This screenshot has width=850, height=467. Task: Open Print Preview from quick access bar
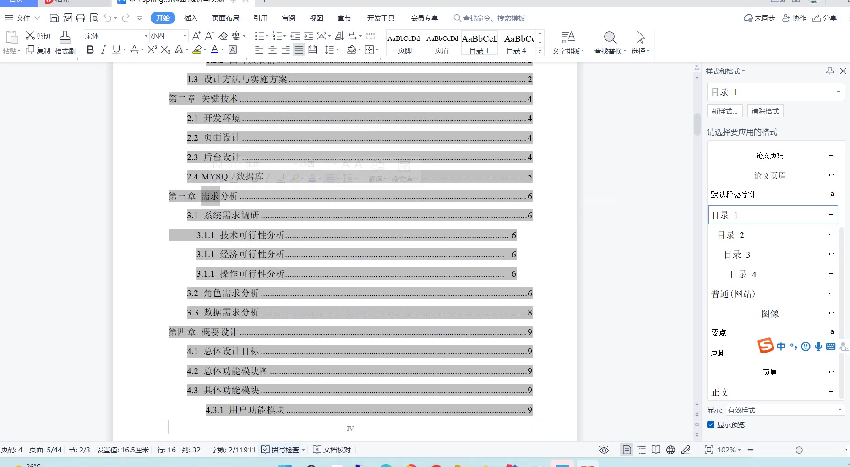94,18
